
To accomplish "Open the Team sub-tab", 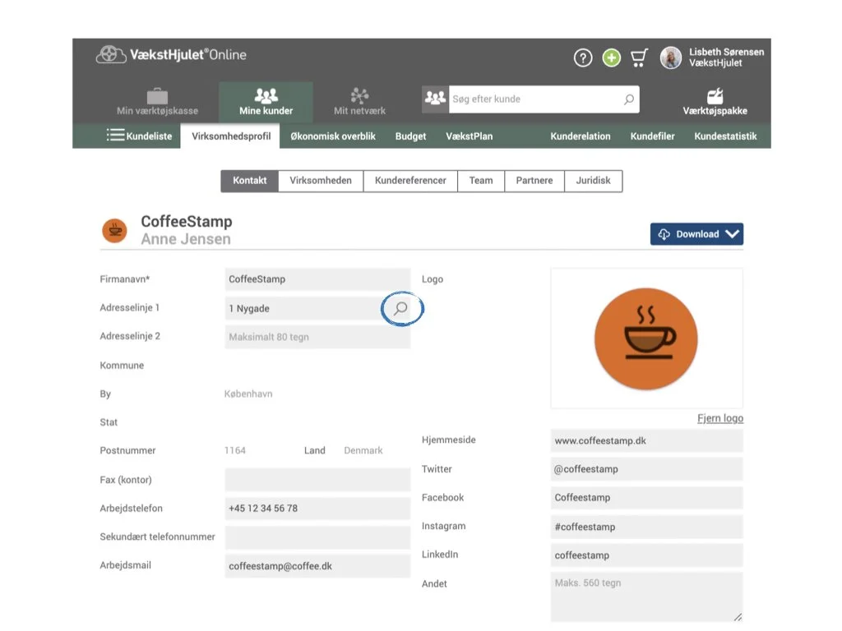I will pos(481,181).
